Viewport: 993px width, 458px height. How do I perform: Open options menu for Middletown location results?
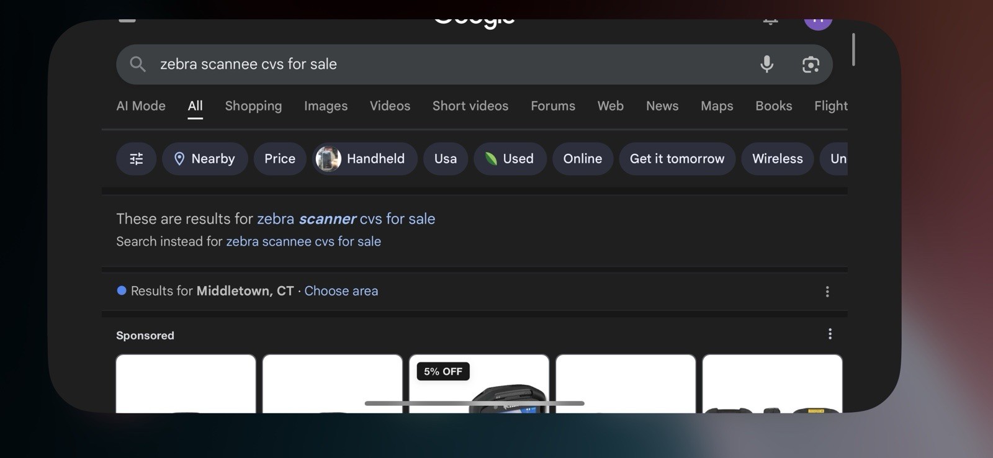(x=827, y=292)
